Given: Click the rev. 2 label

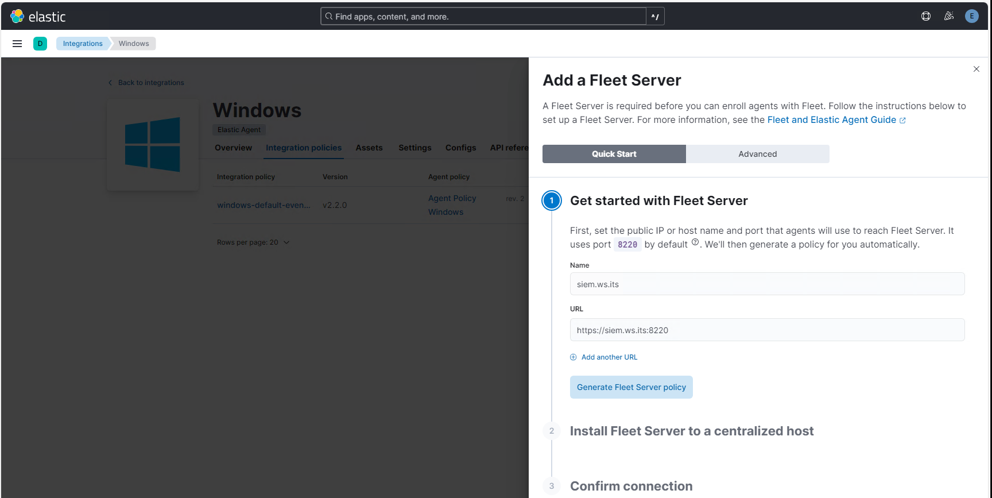Looking at the screenshot, I should click(515, 199).
